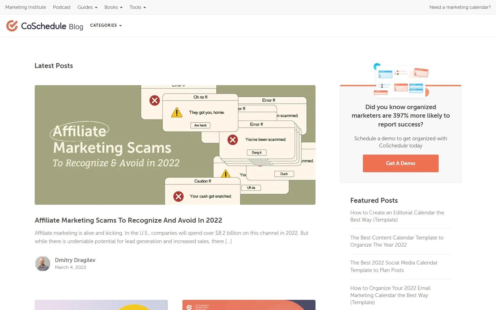Open Best Content Calendar Template post
The width and height of the screenshot is (496, 310).
(x=397, y=241)
